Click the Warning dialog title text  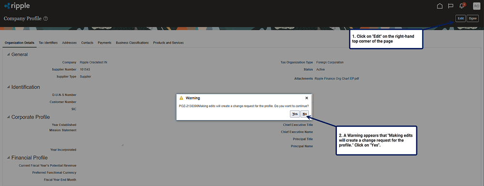point(193,98)
